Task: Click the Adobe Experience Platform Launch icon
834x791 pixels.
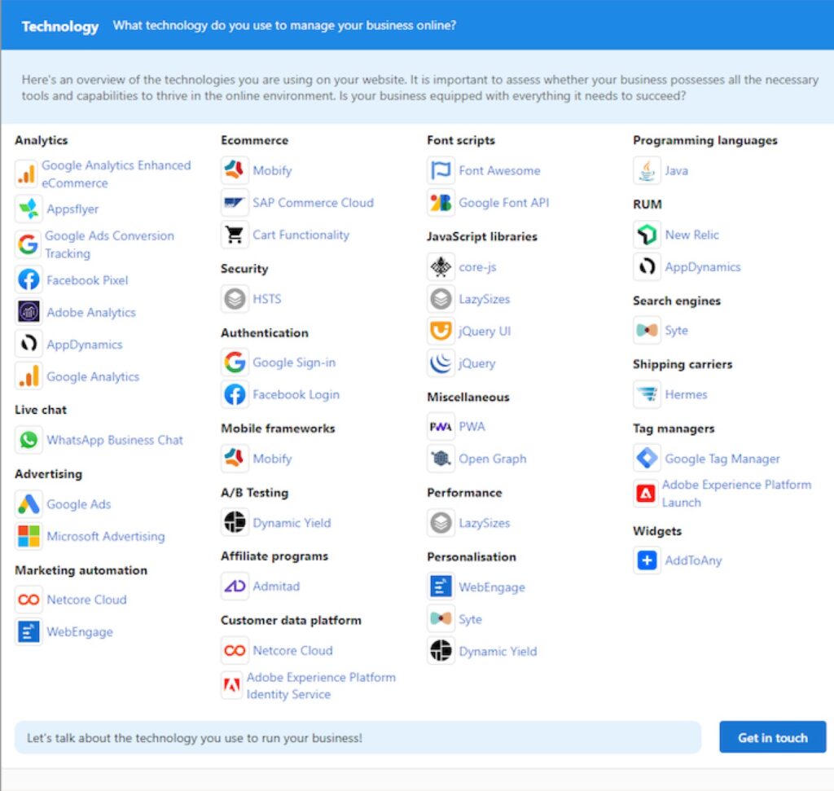Action: (646, 494)
